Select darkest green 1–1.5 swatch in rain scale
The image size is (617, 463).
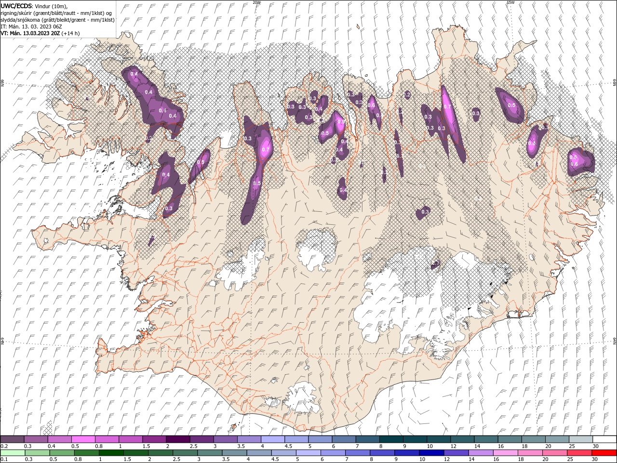111,453
